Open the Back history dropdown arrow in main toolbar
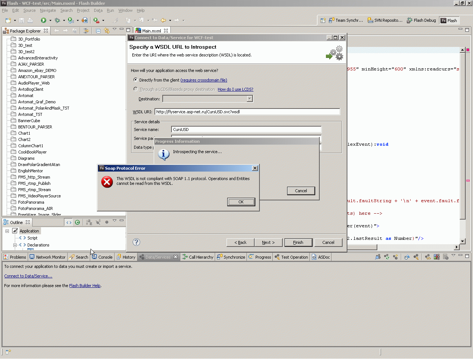 170,20
